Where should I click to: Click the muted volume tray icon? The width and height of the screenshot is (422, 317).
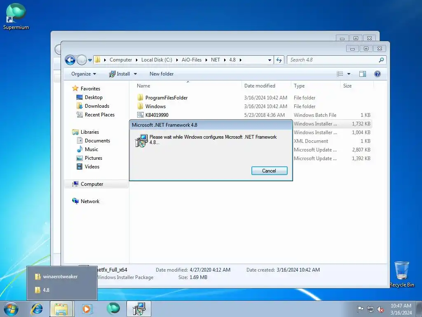click(x=380, y=309)
